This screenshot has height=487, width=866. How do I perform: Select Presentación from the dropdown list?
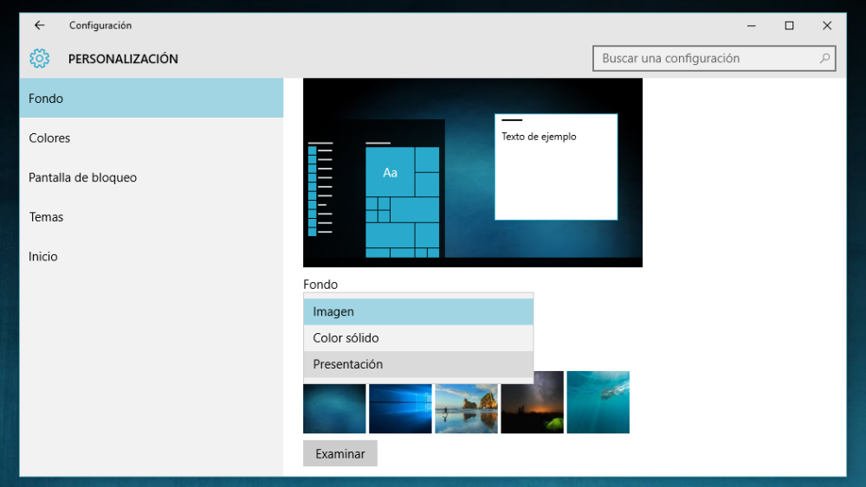(418, 364)
